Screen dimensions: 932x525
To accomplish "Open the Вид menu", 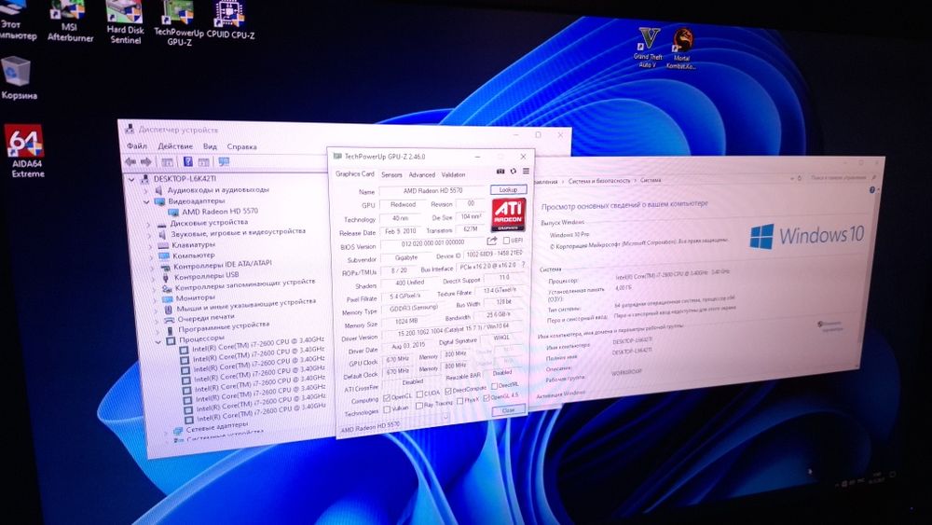I will (x=210, y=146).
